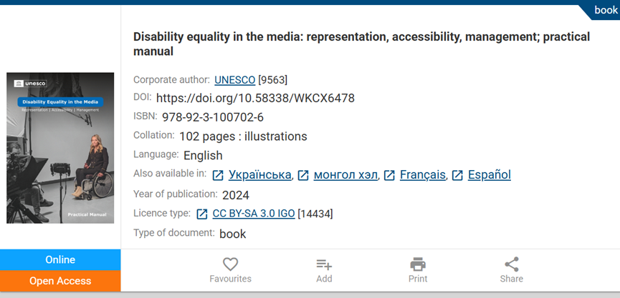The height and width of the screenshot is (298, 620).
Task: Open the монгол хэл language version
Action: pos(345,175)
